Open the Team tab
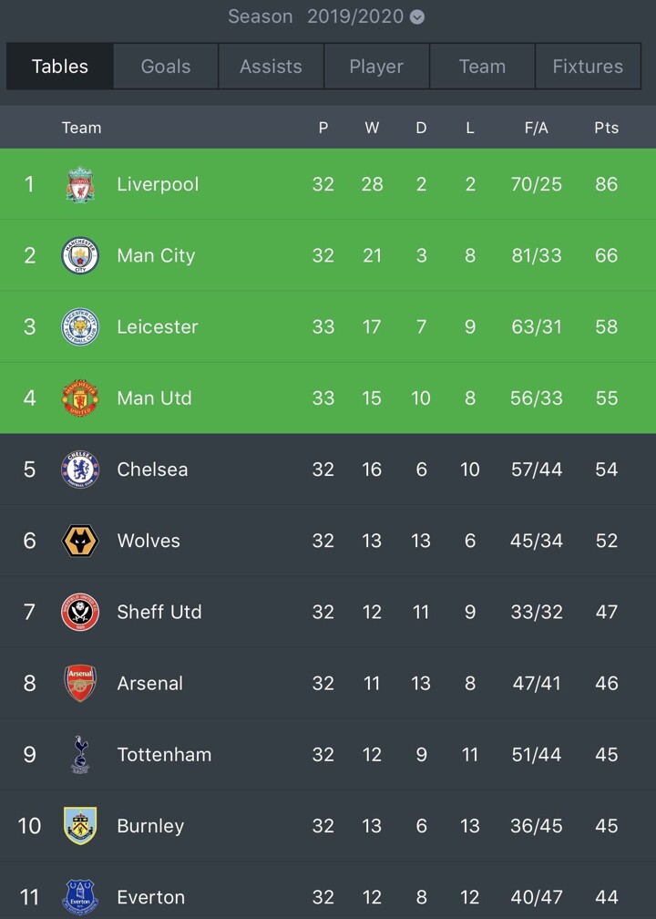The height and width of the screenshot is (919, 656). (x=482, y=67)
